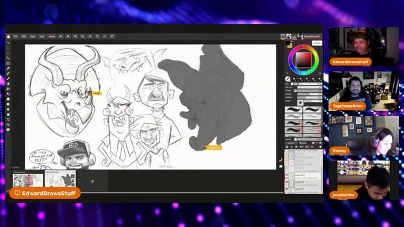The width and height of the screenshot is (404, 227).
Task: Click the app logo at top-left corner
Action: tap(8, 37)
